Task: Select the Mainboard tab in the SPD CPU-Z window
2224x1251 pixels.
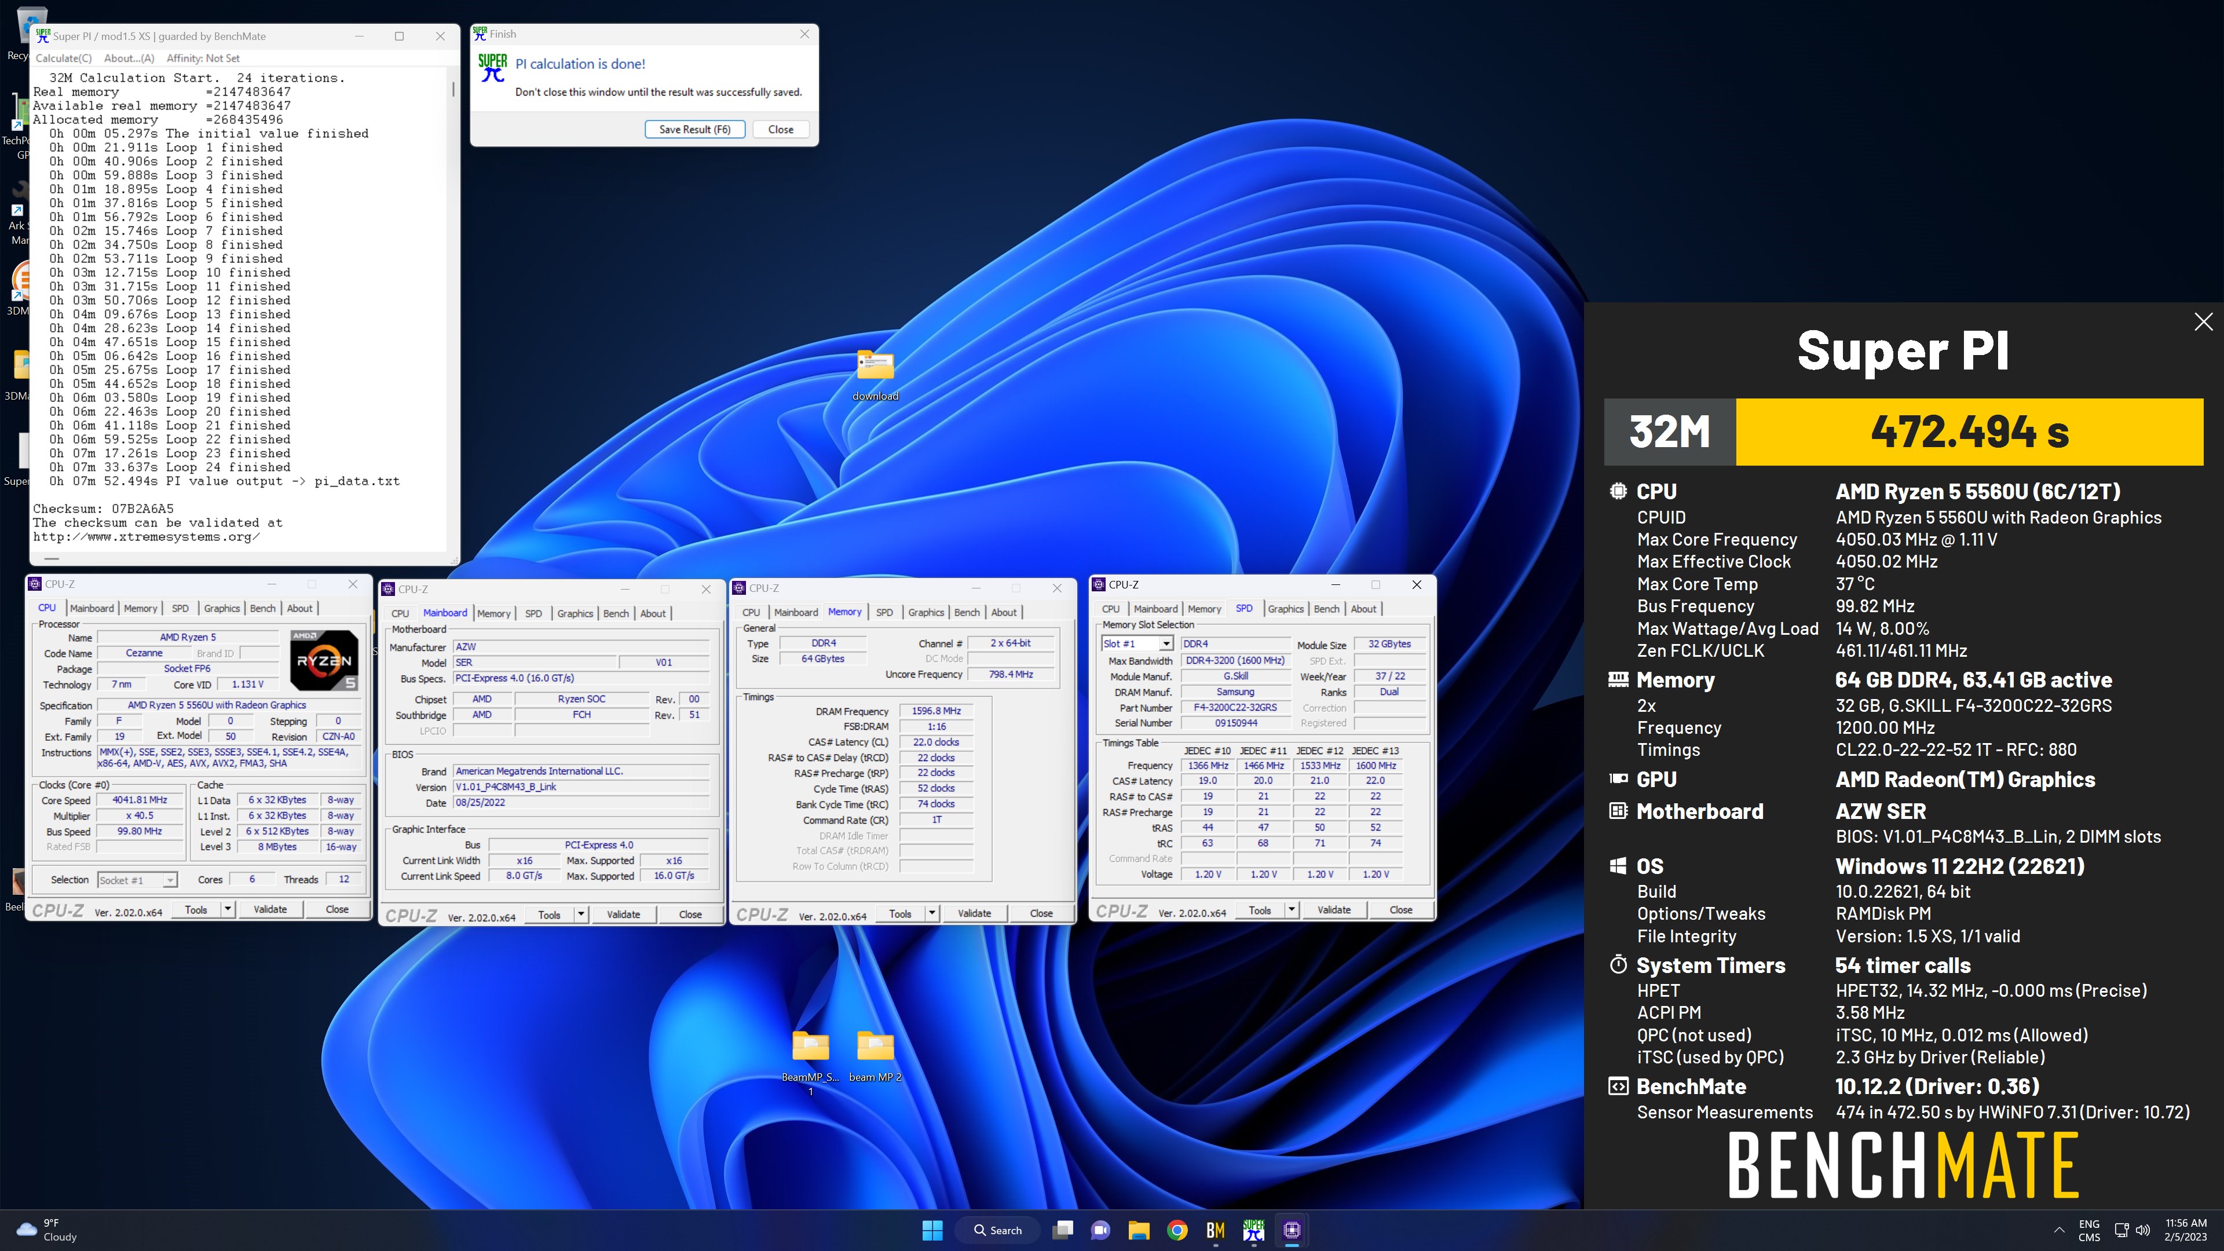Action: point(1155,609)
